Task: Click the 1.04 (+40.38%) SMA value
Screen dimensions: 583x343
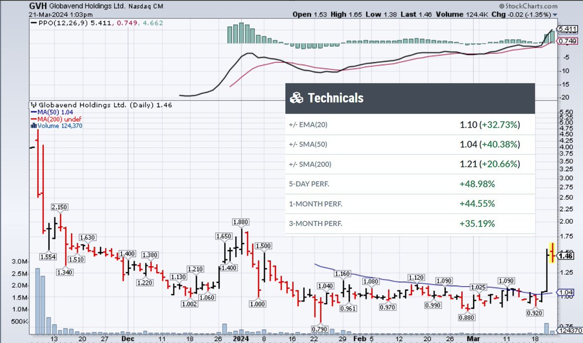Action: tap(490, 145)
